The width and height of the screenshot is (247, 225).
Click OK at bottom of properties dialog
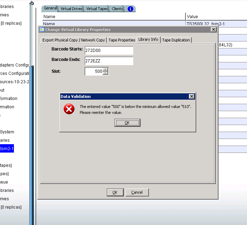tap(115, 192)
